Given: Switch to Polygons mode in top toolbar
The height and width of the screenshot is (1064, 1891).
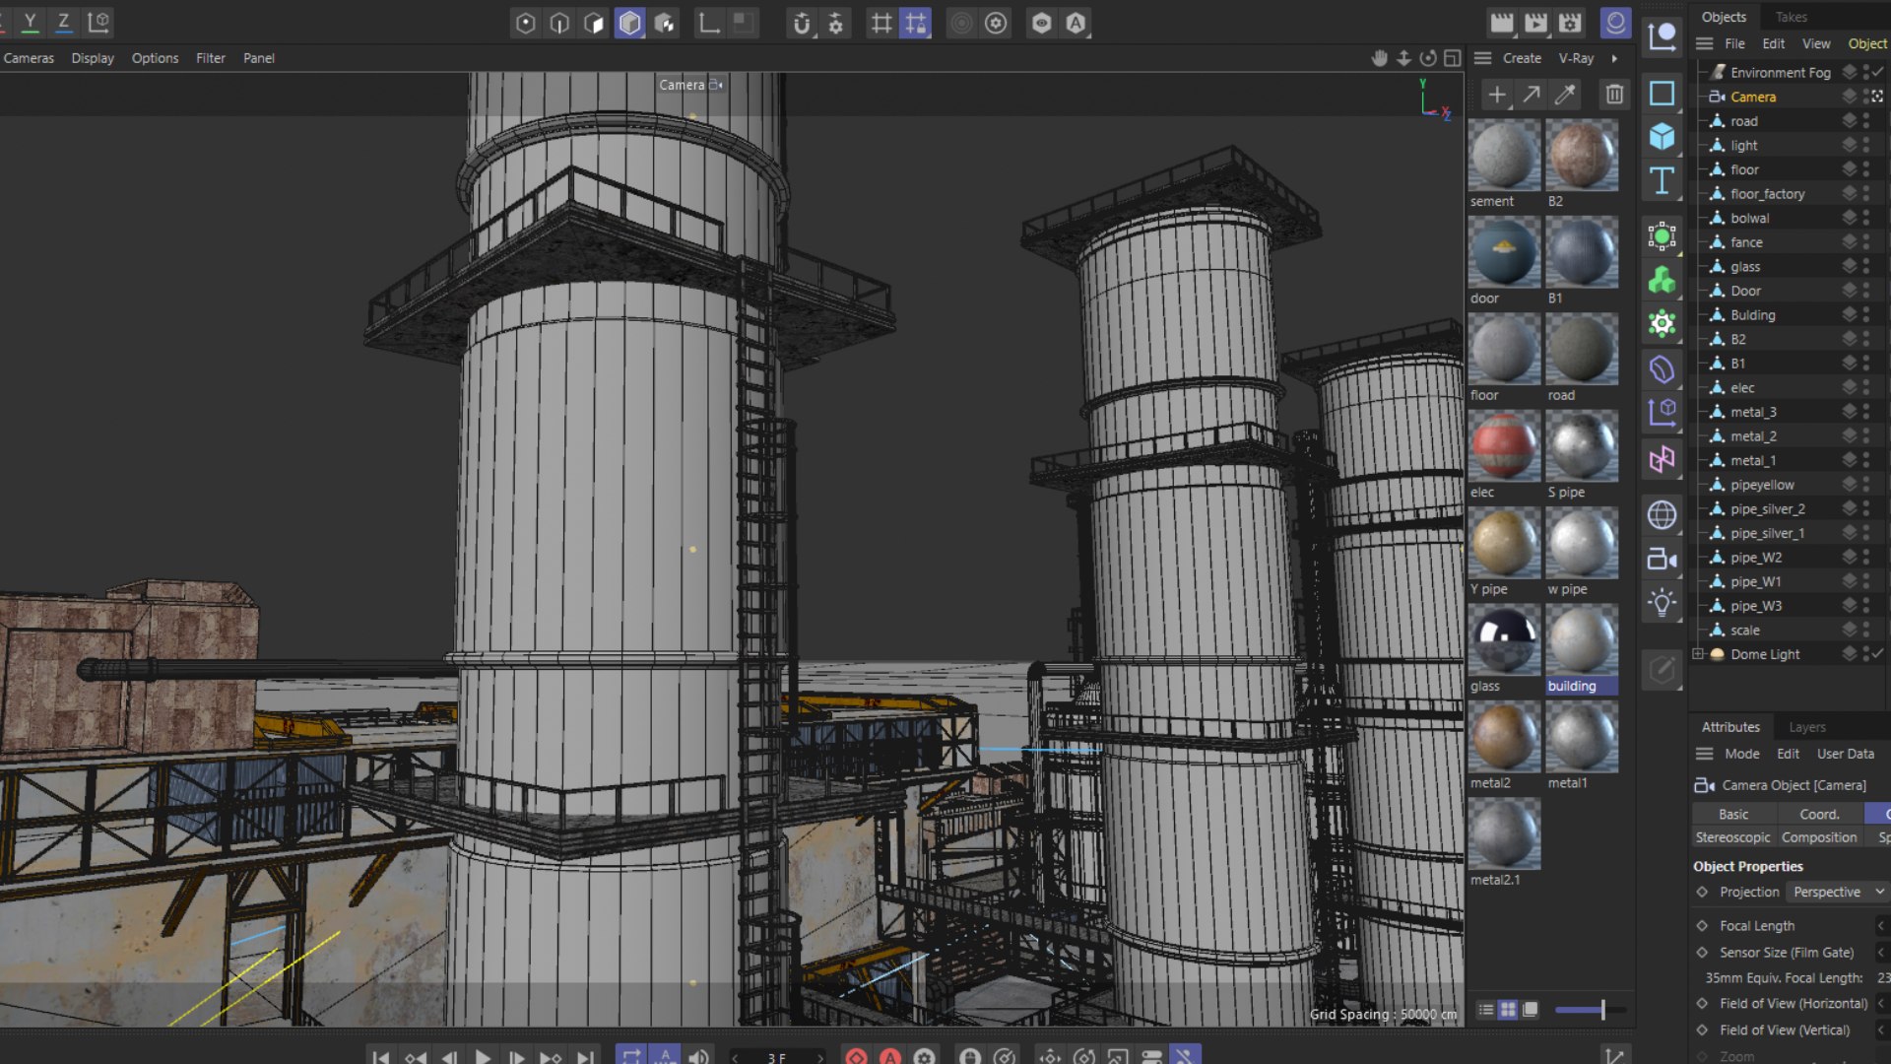Looking at the screenshot, I should 594,23.
